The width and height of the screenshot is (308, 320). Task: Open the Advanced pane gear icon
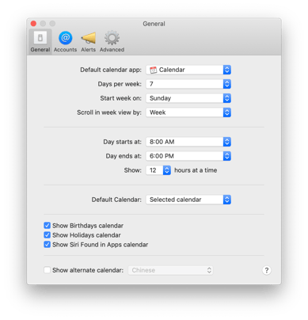(x=112, y=41)
